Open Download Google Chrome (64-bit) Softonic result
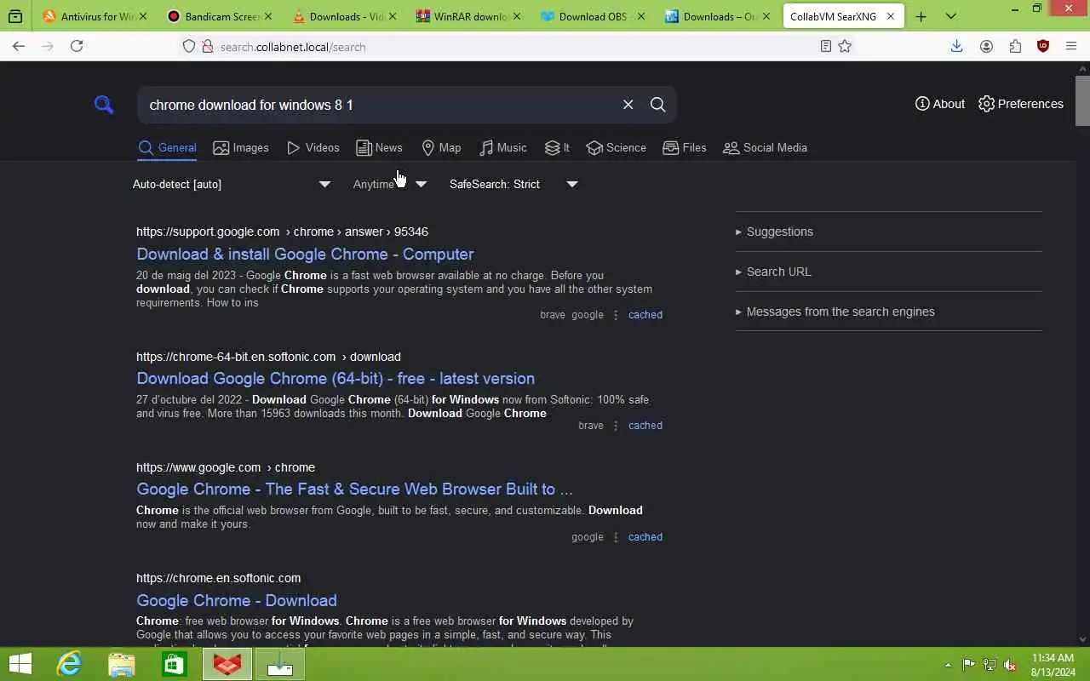This screenshot has width=1090, height=681. coord(336,378)
